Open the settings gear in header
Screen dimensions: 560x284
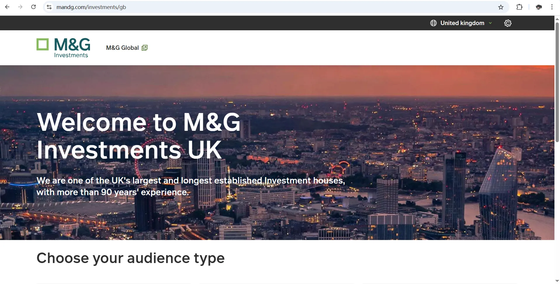508,23
